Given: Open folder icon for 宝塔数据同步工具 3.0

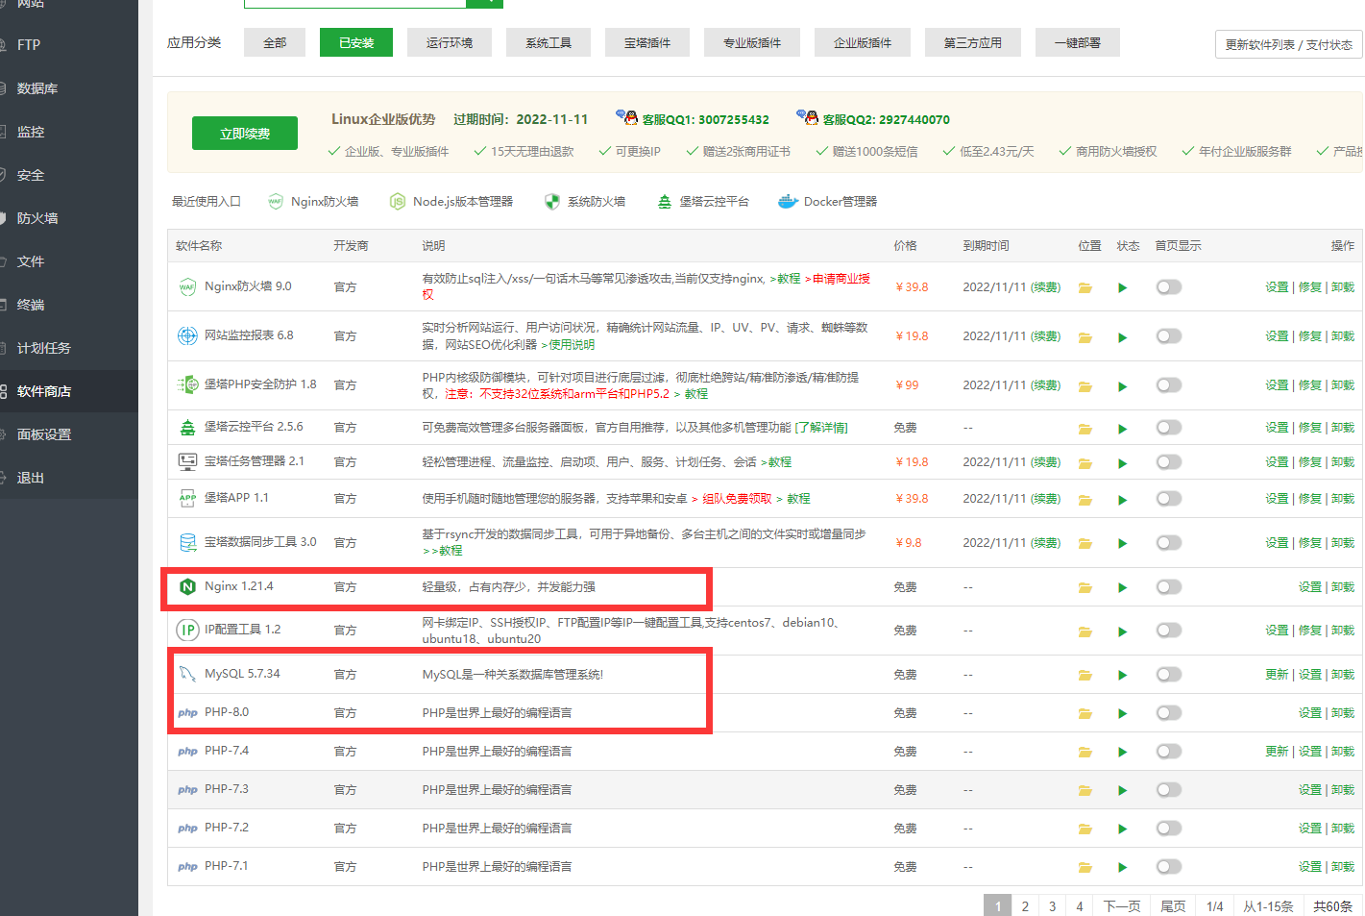Looking at the screenshot, I should [1085, 543].
